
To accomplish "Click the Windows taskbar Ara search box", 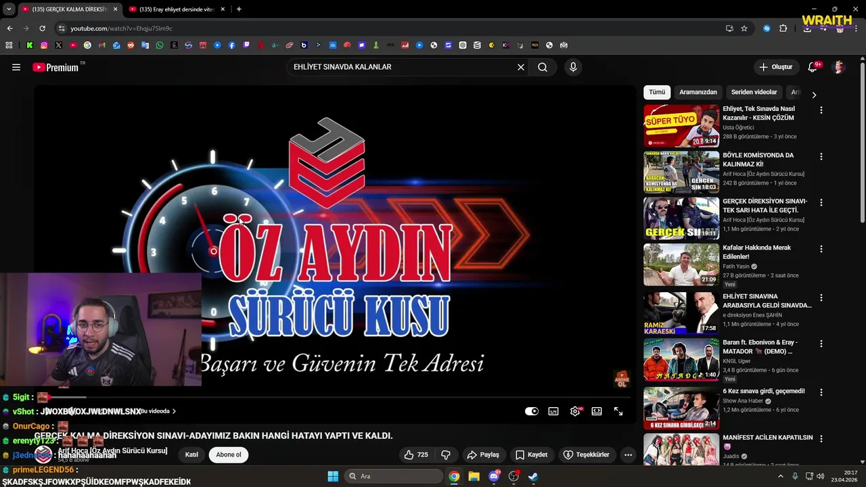I will click(x=394, y=476).
